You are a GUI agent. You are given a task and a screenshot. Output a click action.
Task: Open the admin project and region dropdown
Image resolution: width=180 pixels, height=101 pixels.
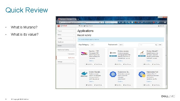85,26
